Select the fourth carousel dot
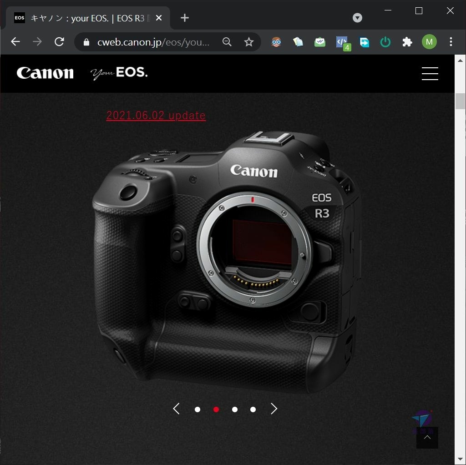 [253, 409]
